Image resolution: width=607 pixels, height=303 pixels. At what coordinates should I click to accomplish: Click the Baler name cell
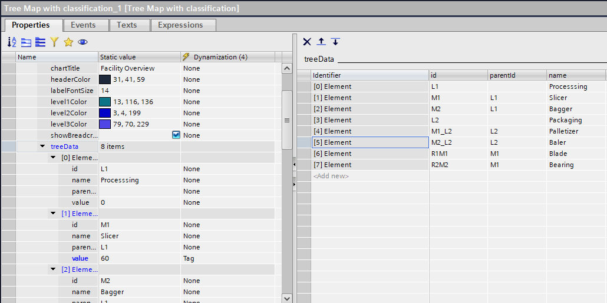(576, 142)
